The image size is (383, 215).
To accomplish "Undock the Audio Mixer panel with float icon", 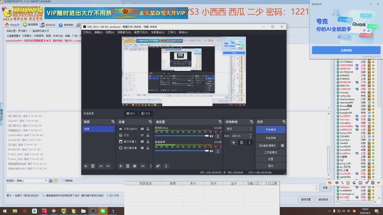I will tap(220, 122).
